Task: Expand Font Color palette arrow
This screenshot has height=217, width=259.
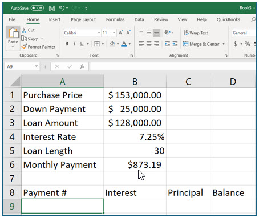Action: [x=129, y=44]
